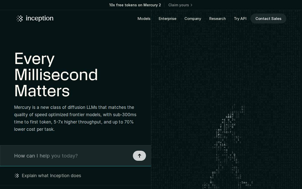Follow the Claim yours link
302x189 pixels.
(180, 5)
